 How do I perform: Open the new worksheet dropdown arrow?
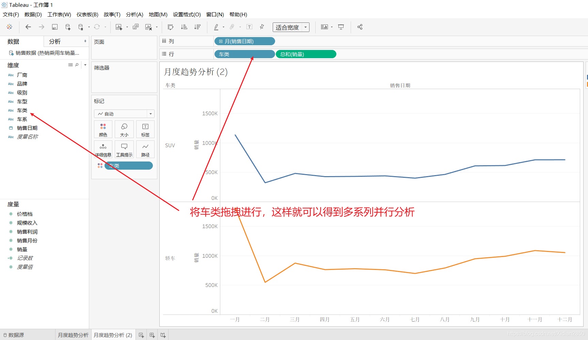(127, 27)
